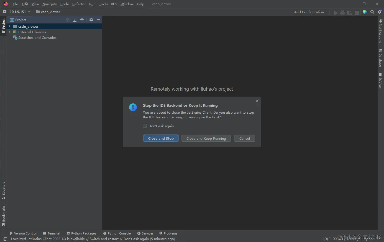Expand the External Libraries node
This screenshot has width=384, height=242.
tap(9, 32)
